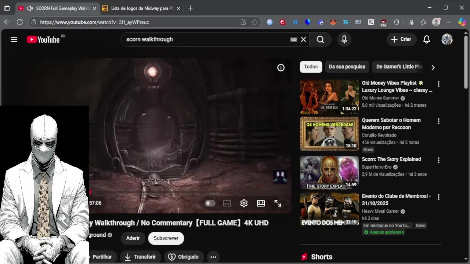Switch to Lista de Jogos da Midway tab
Viewport: 470px width, 264px height.
142,8
